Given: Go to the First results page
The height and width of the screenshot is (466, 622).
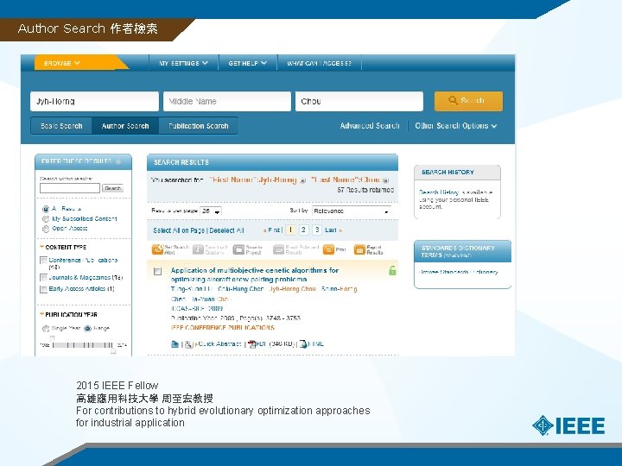Looking at the screenshot, I should click(272, 230).
